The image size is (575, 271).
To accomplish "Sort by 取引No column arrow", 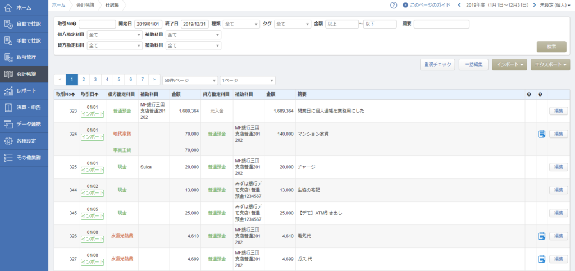I will (x=74, y=94).
